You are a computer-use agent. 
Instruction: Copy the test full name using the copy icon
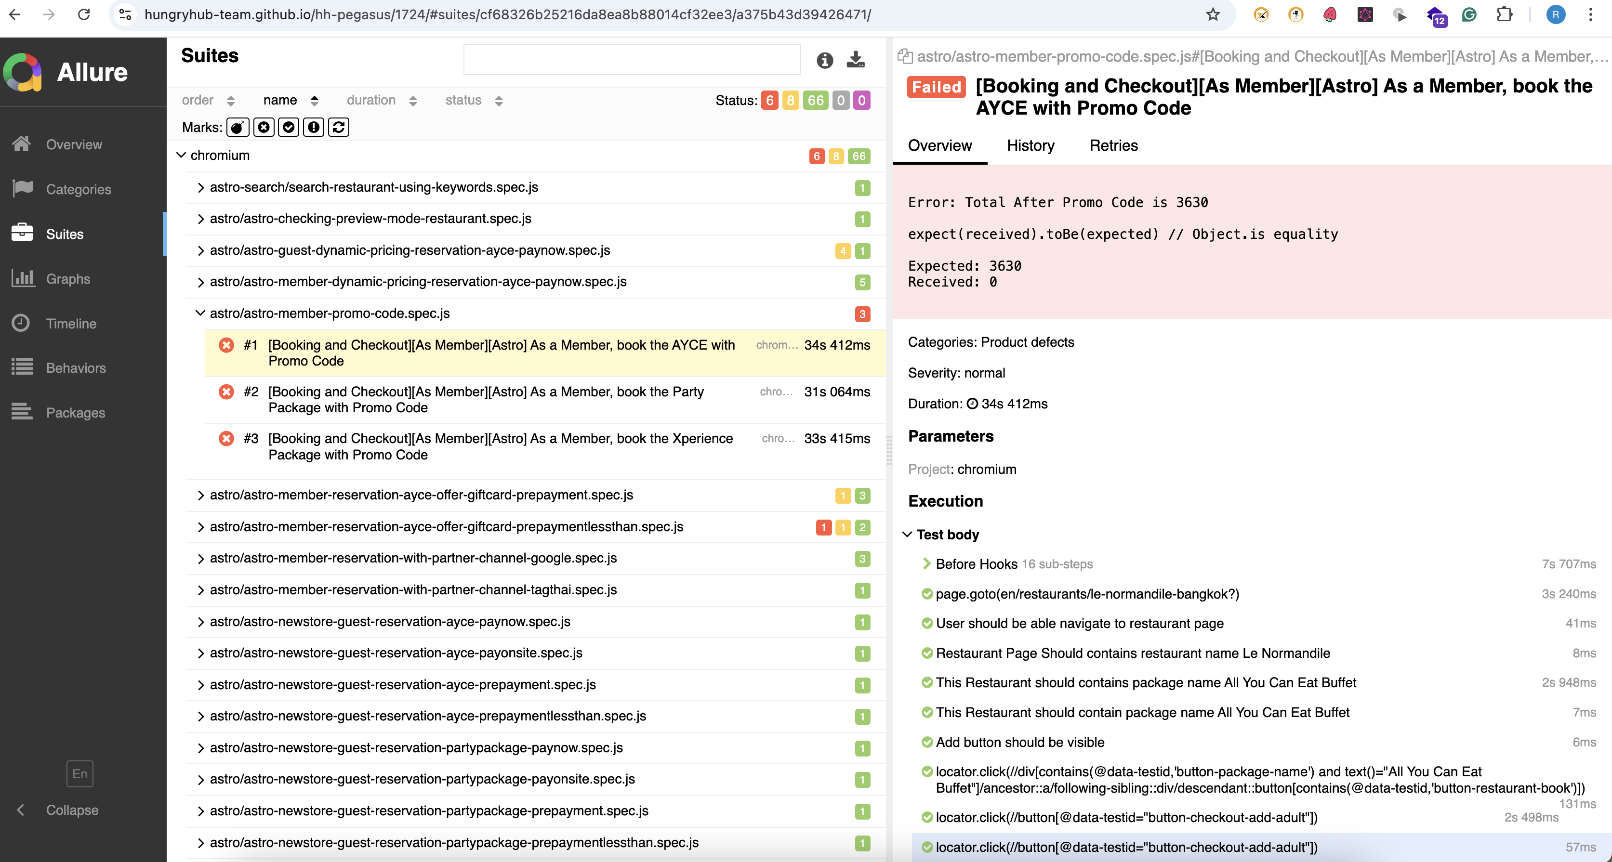[x=904, y=56]
